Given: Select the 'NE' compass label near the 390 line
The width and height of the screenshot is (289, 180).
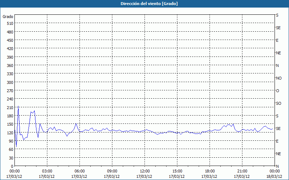Looking at the screenshot, I should (279, 53).
